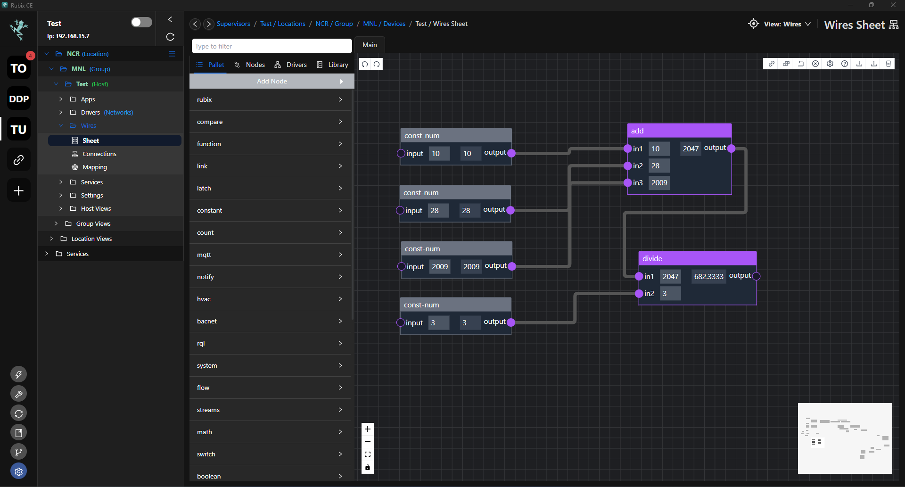Toggle the Test host switch
Screen dimensions: 905x487
click(x=141, y=22)
